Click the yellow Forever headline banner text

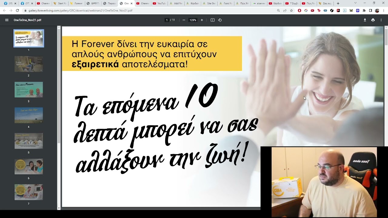(144, 54)
